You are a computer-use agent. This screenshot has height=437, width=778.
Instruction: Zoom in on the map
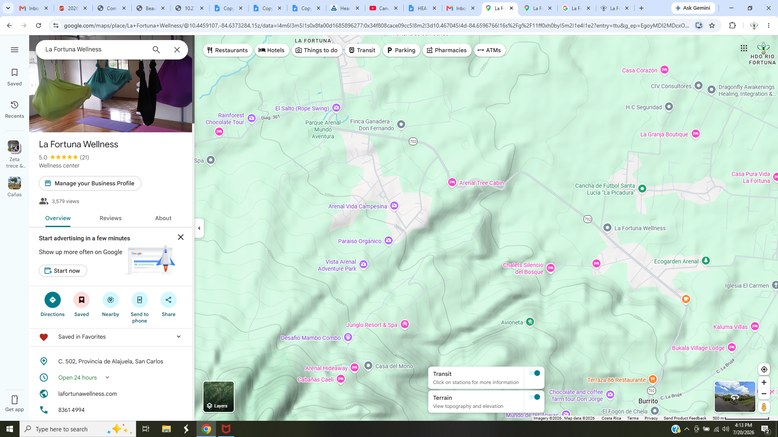(x=764, y=382)
